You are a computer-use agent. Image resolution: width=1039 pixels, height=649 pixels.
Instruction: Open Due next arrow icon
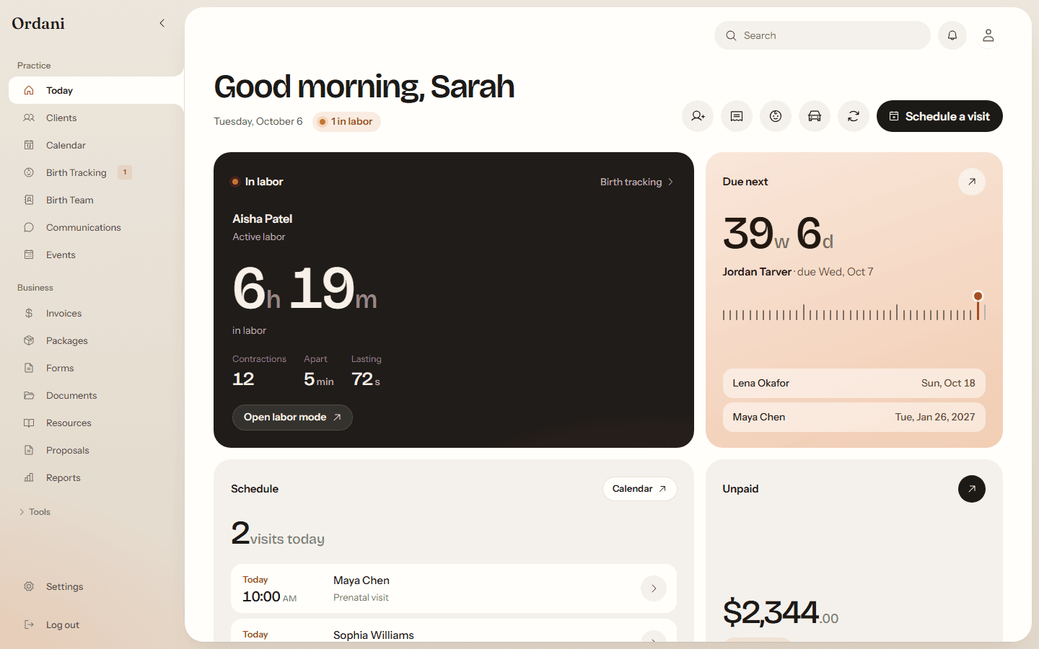pyautogui.click(x=972, y=182)
